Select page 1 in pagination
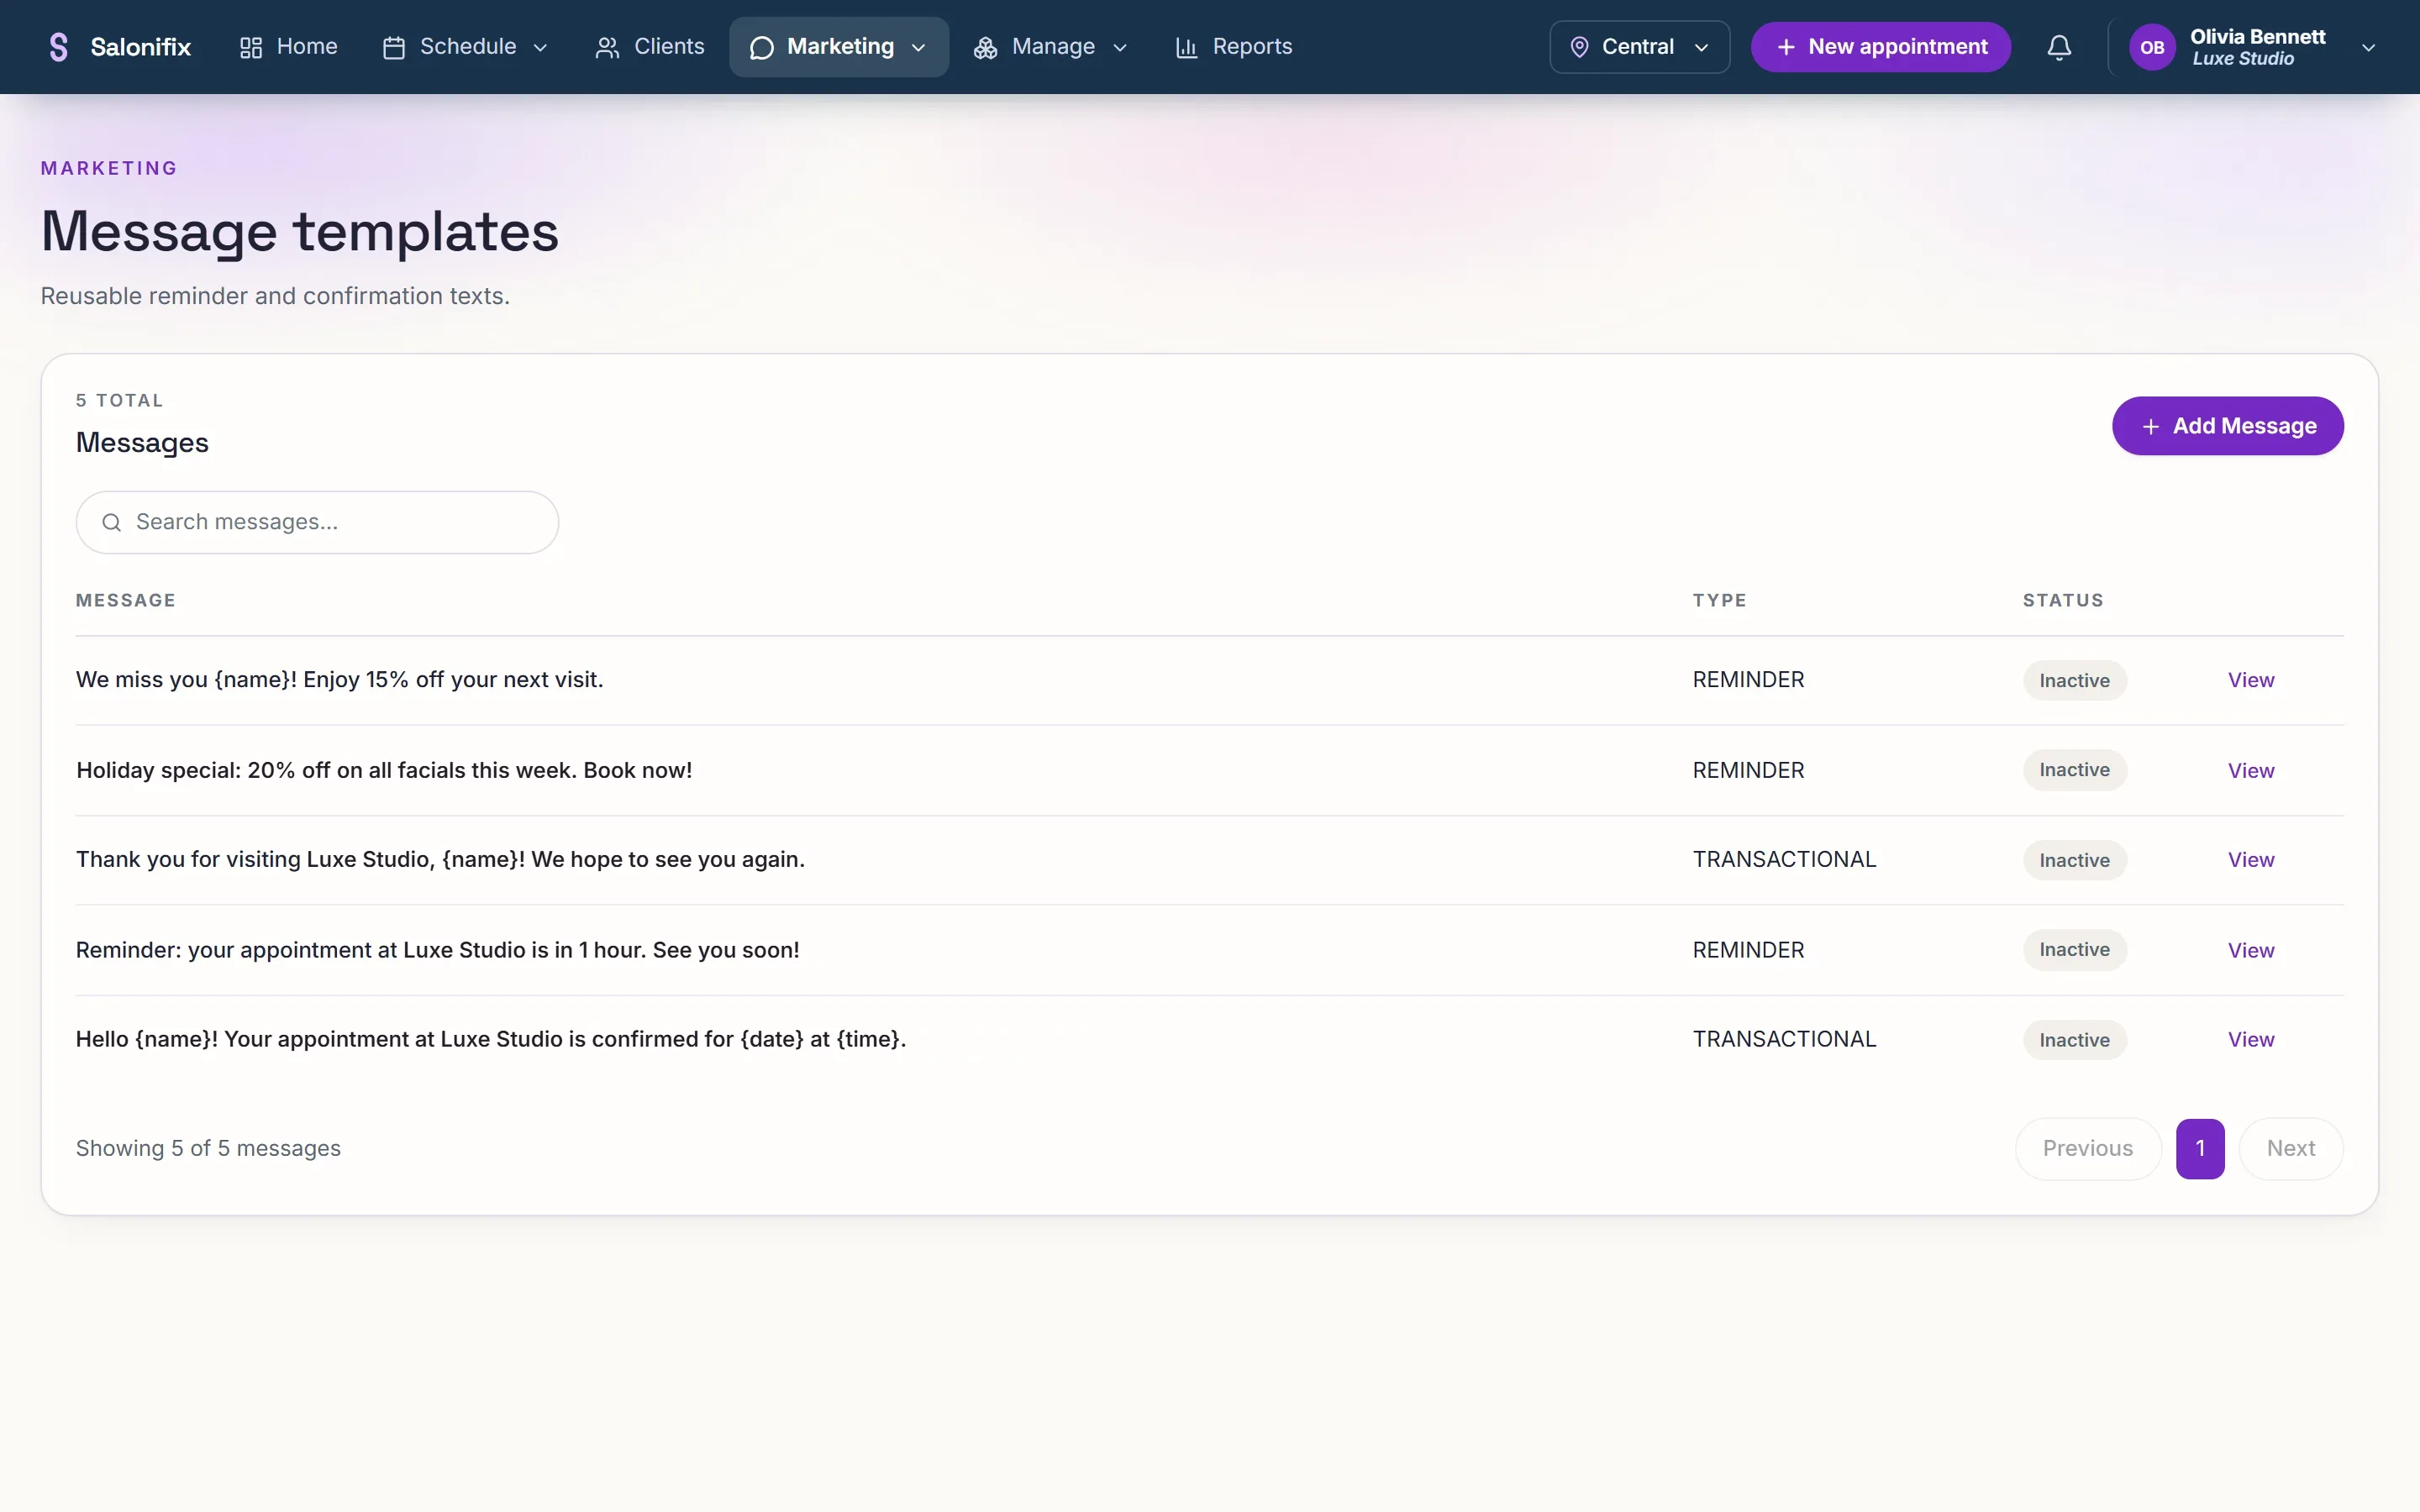The image size is (2420, 1512). (x=2200, y=1148)
